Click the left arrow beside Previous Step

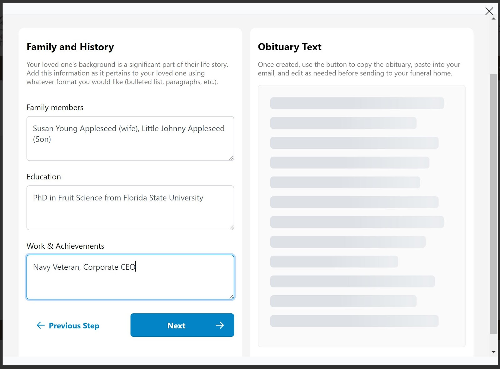point(41,325)
